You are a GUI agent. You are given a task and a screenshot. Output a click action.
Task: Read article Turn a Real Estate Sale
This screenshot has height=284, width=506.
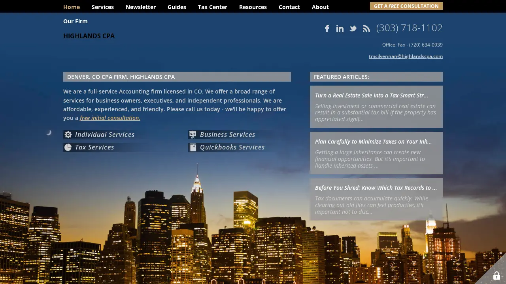click(372, 95)
